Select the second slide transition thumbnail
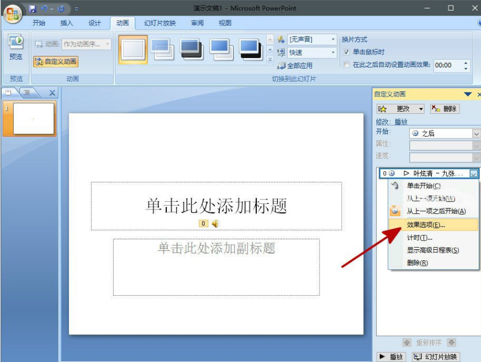The image size is (481, 362). 162,49
